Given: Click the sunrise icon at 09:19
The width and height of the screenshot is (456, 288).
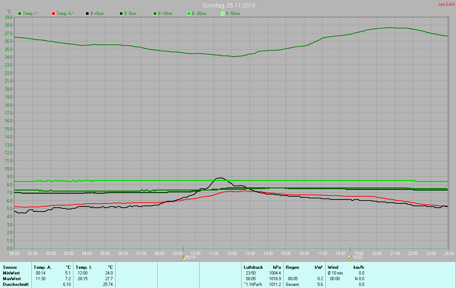Looking at the screenshot, I should pos(183,257).
